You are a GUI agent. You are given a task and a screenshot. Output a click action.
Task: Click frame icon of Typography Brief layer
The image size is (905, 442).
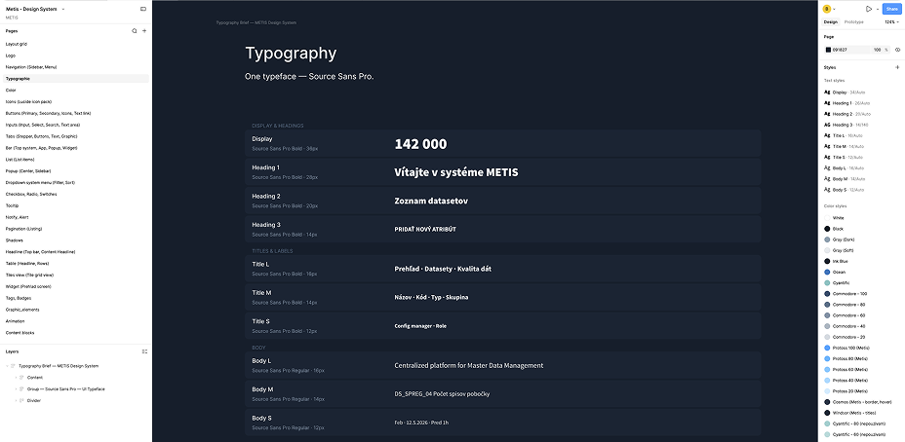point(14,366)
